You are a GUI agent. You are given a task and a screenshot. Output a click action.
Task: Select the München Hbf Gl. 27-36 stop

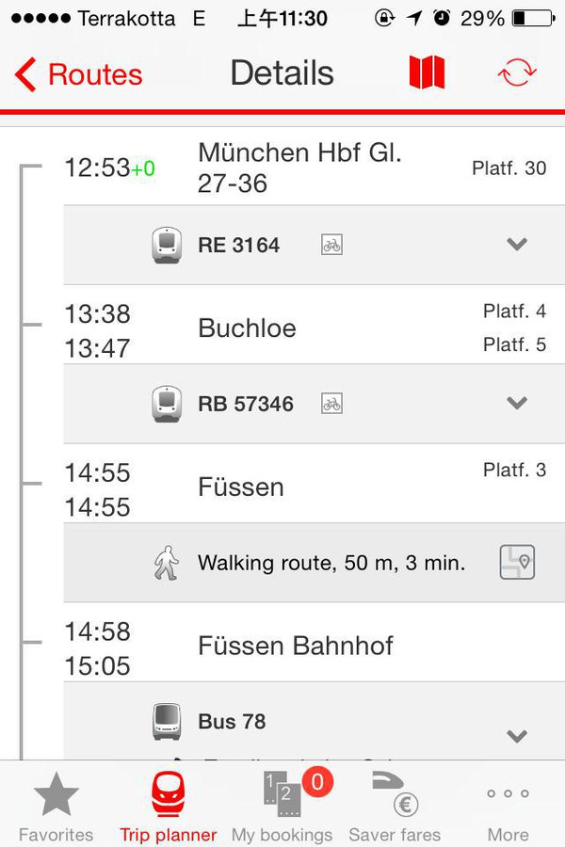299,168
